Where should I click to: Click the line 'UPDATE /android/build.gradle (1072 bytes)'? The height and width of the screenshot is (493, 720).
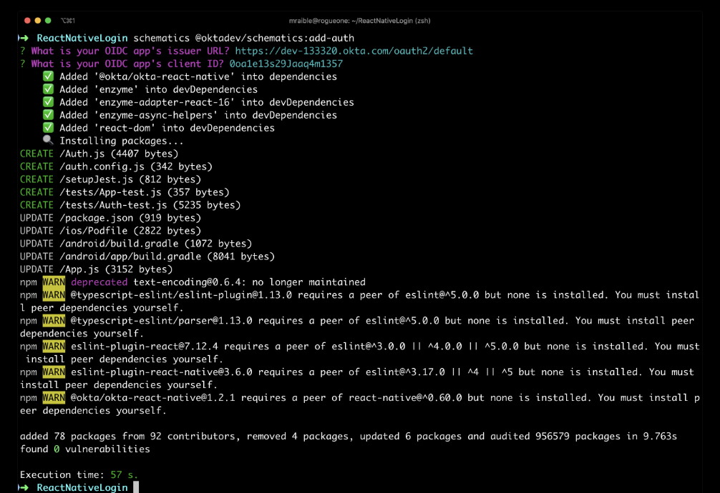(136, 244)
